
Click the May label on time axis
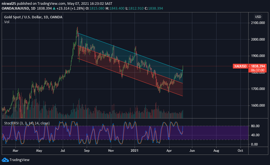(x=39, y=151)
